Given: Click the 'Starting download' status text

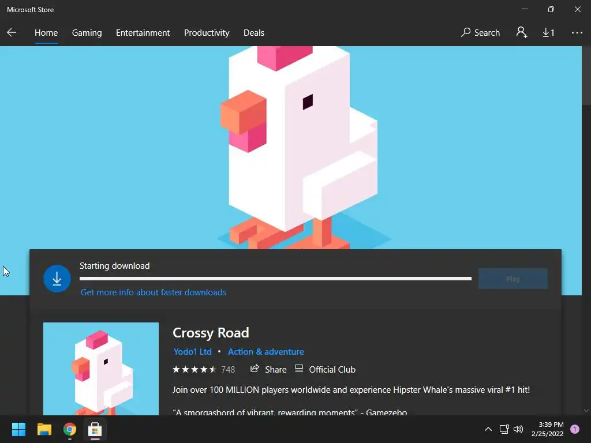Looking at the screenshot, I should [x=115, y=266].
